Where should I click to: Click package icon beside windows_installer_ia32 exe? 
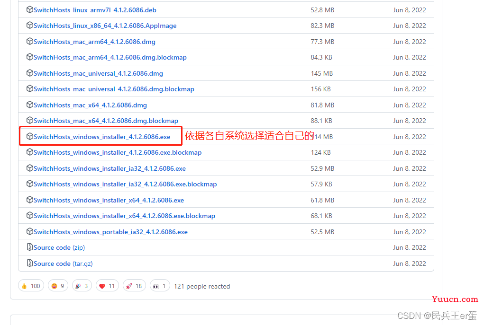tap(30, 168)
